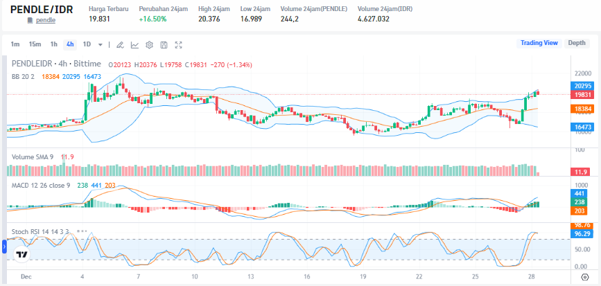Expand the timeframe dropdown arrow
601x286 pixels.
coord(101,45)
